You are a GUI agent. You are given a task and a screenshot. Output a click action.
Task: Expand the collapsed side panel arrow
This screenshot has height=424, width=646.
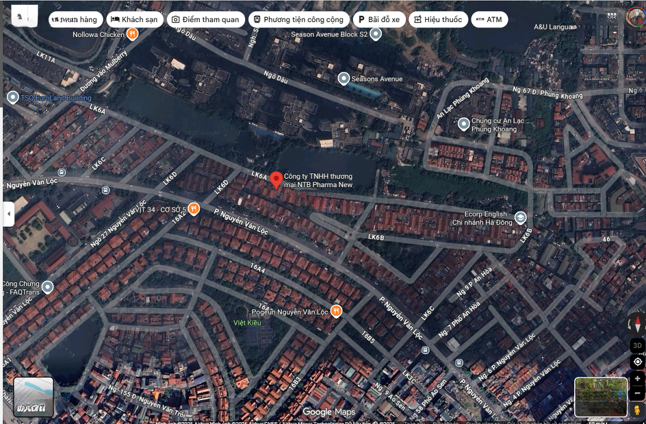click(9, 214)
